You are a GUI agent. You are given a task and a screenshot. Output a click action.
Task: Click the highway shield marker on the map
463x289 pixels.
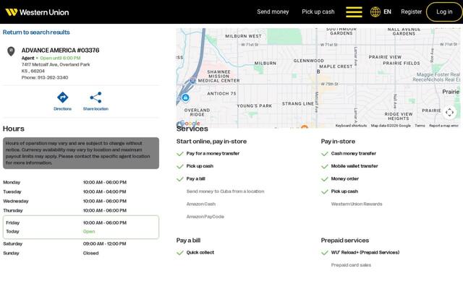coord(193,80)
